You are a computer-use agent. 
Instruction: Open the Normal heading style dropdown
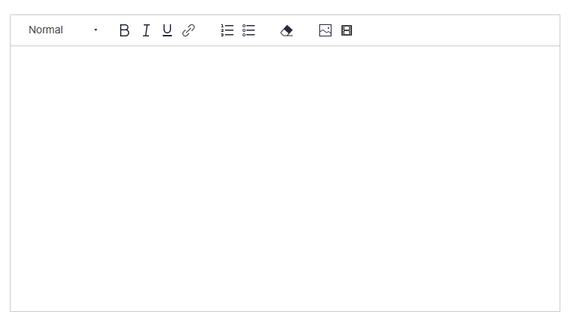[63, 30]
